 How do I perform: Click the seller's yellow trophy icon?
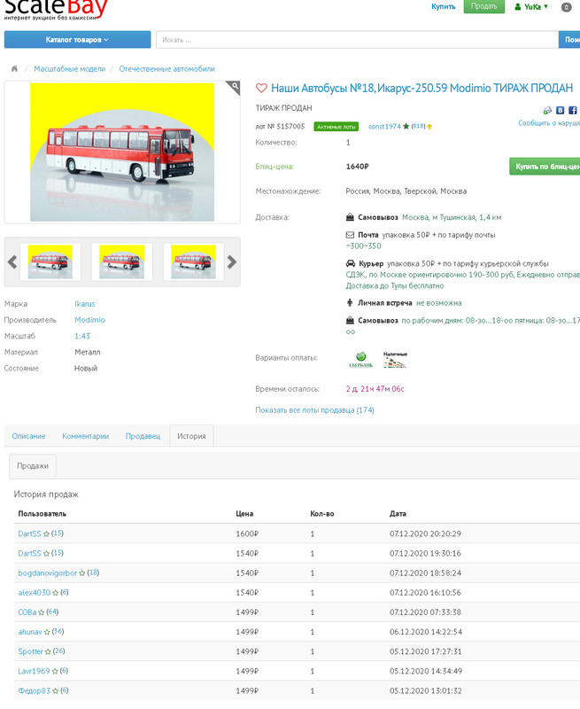[x=429, y=127]
